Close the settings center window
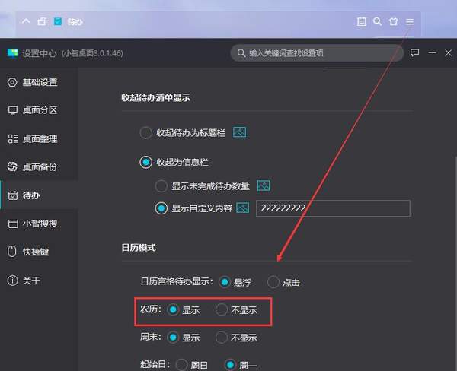457x371 pixels. click(449, 53)
